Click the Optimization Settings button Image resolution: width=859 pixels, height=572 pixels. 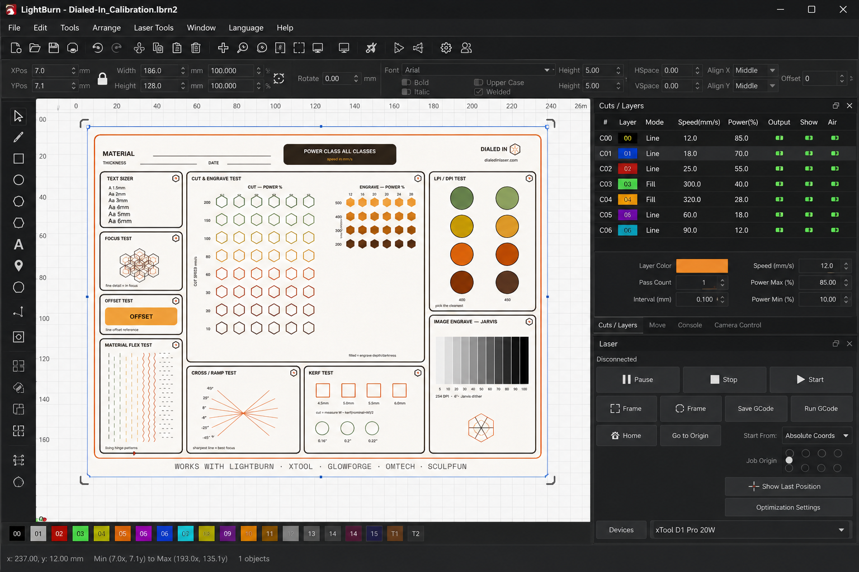coord(788,507)
